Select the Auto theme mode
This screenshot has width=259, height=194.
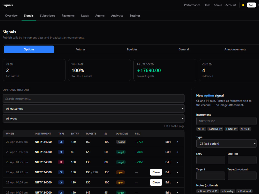tap(251, 5)
